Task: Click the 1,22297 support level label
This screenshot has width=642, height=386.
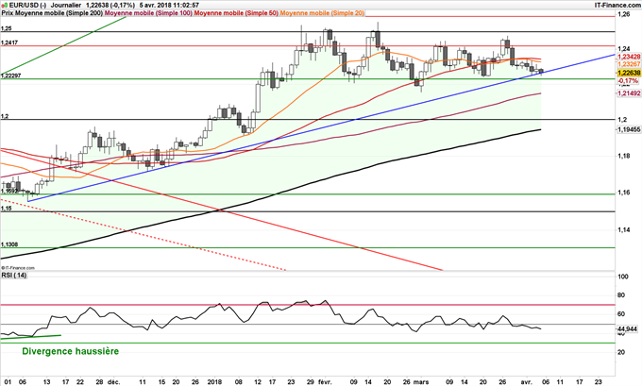Action: coord(11,76)
